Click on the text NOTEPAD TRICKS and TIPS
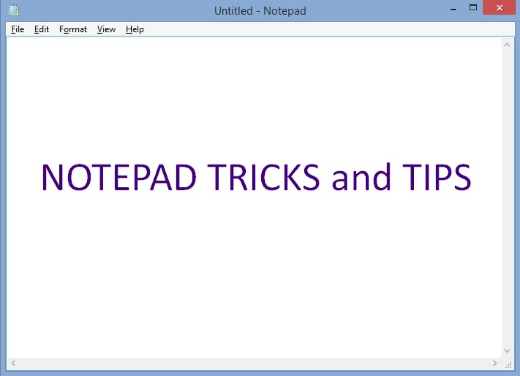This screenshot has width=520, height=376. pyautogui.click(x=256, y=177)
